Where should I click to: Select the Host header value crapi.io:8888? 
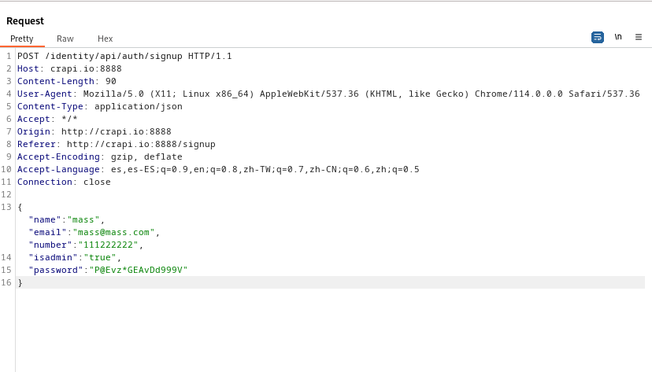click(x=86, y=68)
